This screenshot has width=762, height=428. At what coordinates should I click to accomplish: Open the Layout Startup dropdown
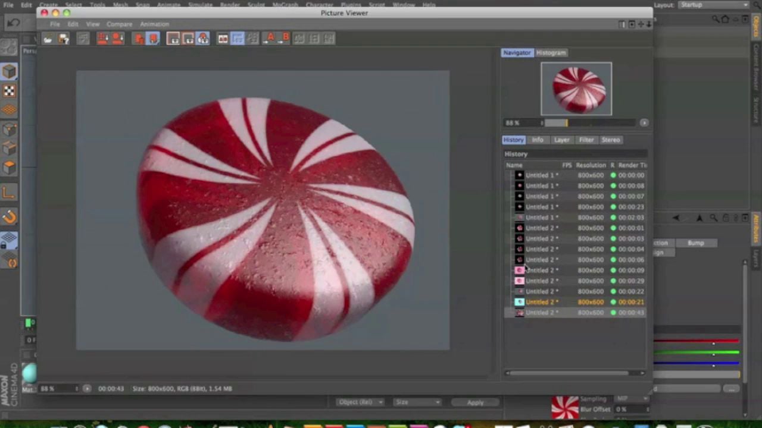pos(713,5)
